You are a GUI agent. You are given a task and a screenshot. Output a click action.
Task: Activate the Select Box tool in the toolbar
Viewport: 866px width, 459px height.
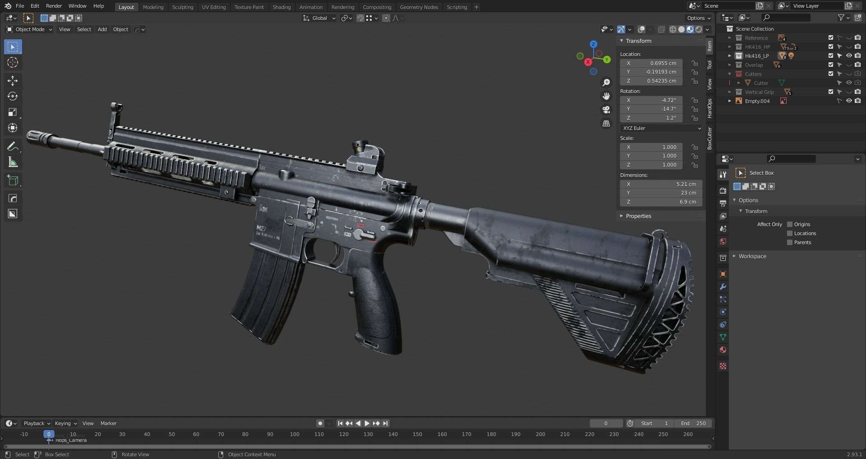(x=13, y=47)
